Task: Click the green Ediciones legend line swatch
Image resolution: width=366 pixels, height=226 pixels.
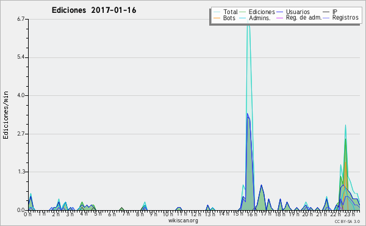Action: pos(243,12)
